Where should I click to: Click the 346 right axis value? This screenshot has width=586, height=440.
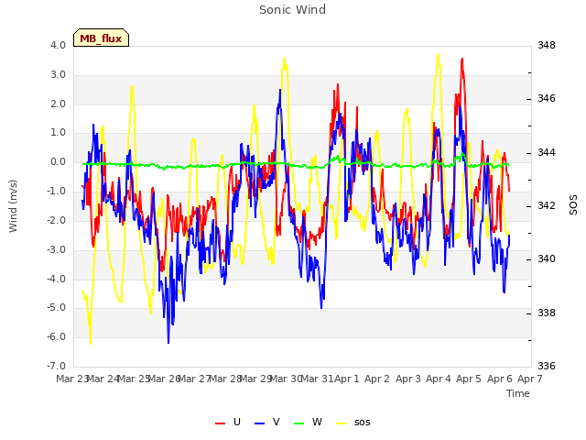coord(547,99)
